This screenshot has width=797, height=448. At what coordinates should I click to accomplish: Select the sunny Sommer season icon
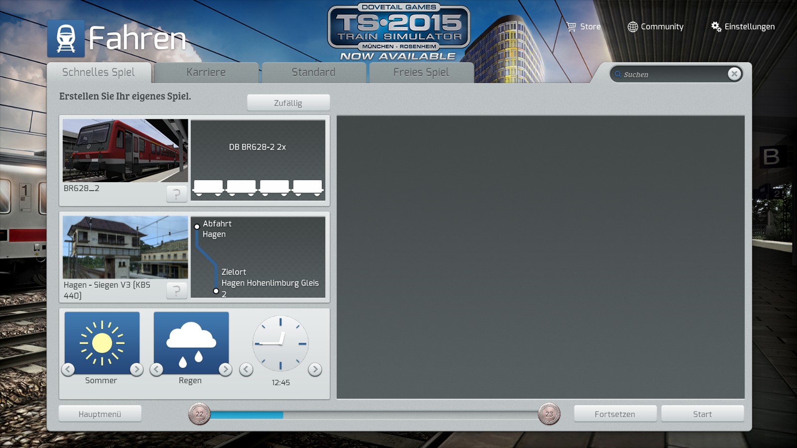102,342
